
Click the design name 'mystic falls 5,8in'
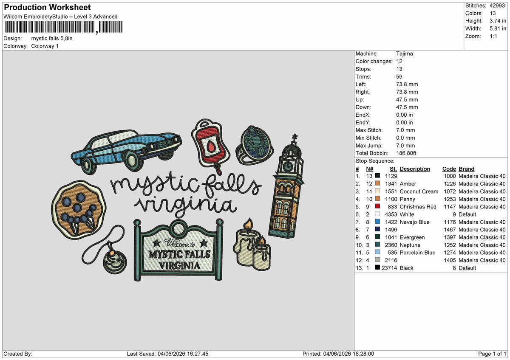(52, 38)
